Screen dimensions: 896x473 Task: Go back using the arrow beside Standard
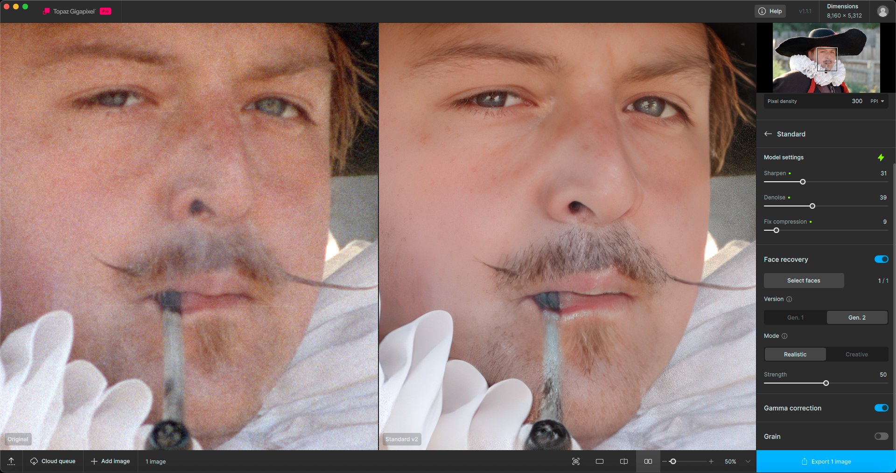click(x=768, y=134)
